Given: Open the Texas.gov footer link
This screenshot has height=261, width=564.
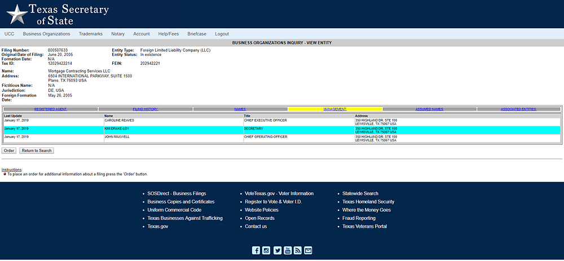Looking at the screenshot, I should click(x=157, y=227).
